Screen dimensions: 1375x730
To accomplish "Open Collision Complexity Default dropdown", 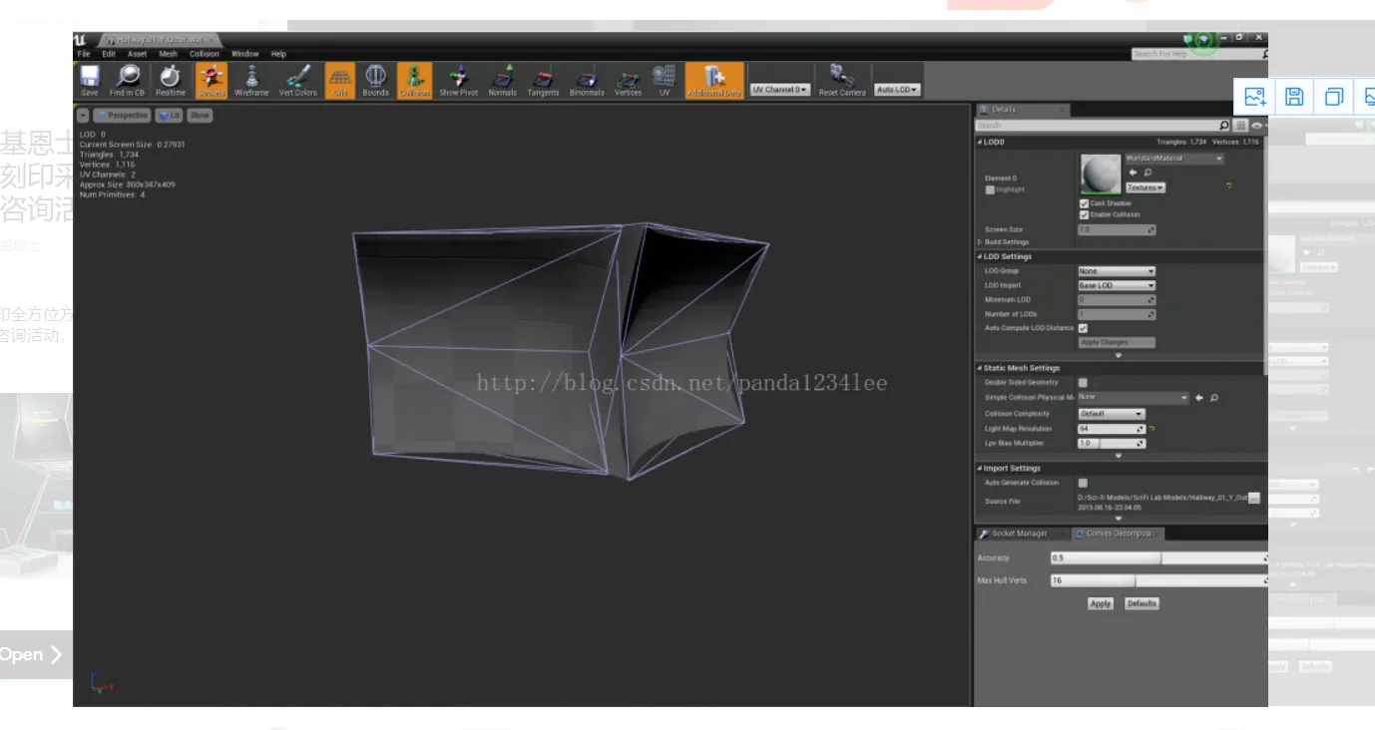I will click(1112, 413).
